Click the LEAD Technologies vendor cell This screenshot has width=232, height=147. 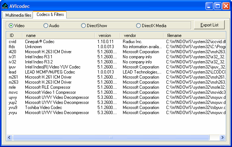[142, 72]
